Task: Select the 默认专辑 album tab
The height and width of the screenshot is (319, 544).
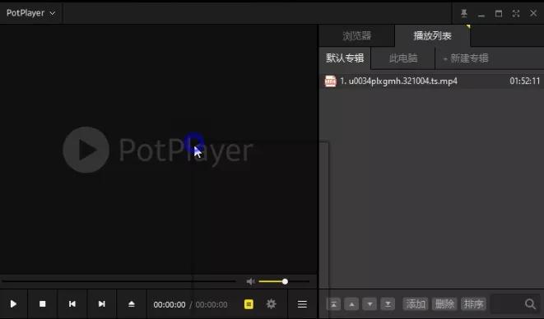Action: click(345, 58)
